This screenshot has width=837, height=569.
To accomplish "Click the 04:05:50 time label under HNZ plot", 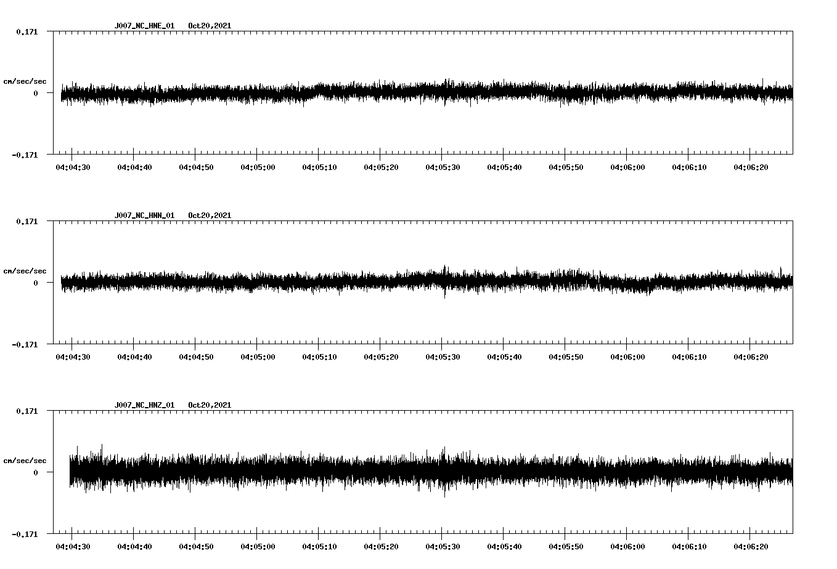I will 566,546.
